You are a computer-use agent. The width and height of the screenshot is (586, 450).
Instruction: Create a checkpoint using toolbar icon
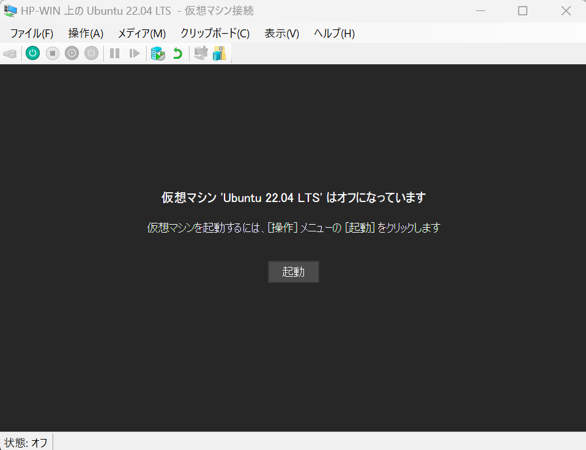pos(158,53)
